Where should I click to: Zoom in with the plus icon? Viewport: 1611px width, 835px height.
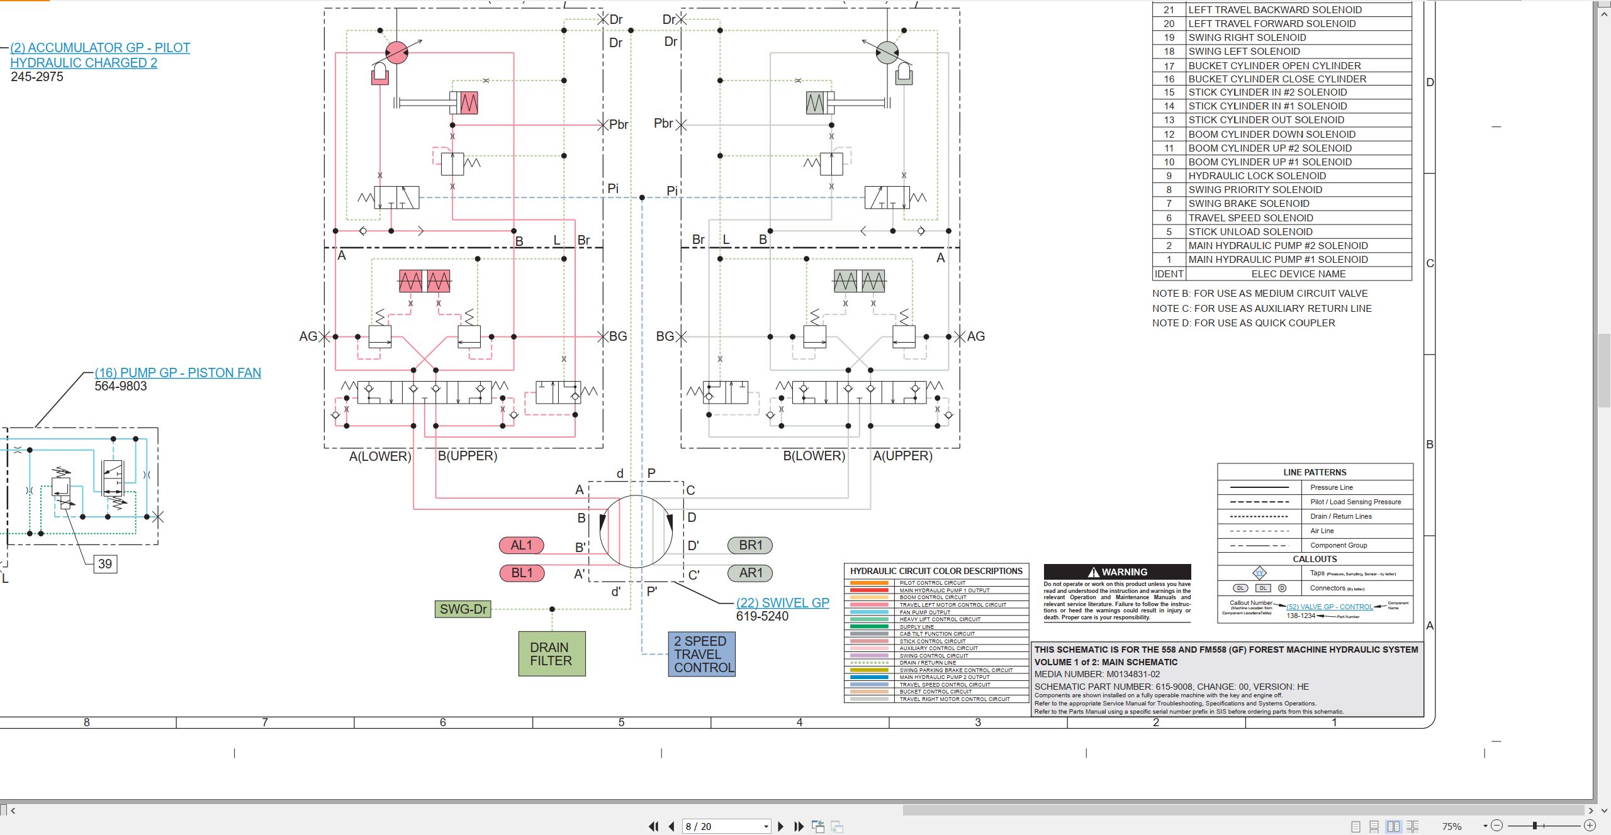click(x=1590, y=826)
